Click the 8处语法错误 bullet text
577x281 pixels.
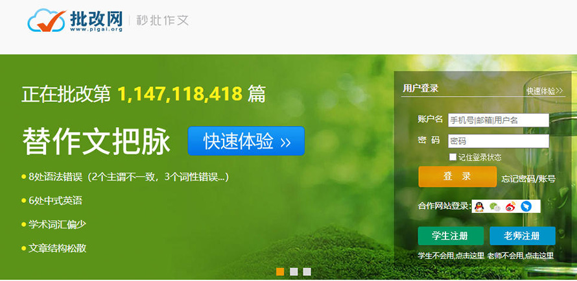129,177
